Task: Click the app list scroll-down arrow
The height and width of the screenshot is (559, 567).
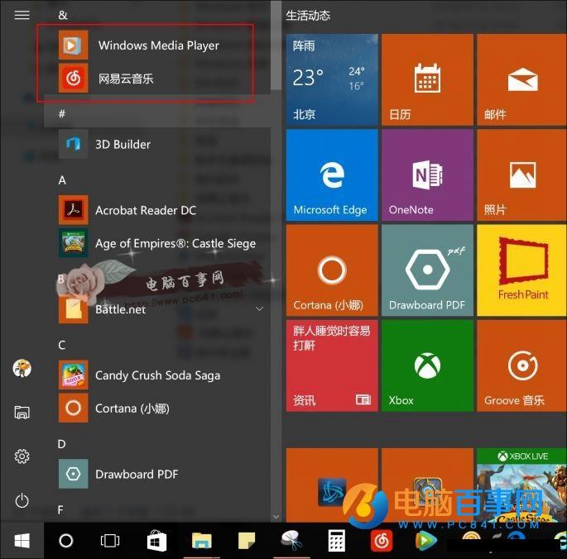Action: click(276, 517)
